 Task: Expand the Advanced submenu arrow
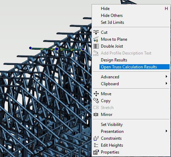coord(166,77)
